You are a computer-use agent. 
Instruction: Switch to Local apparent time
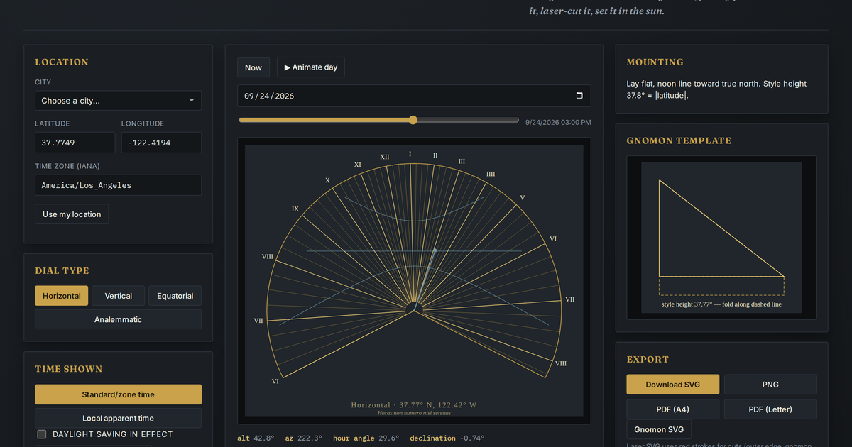[x=118, y=418]
